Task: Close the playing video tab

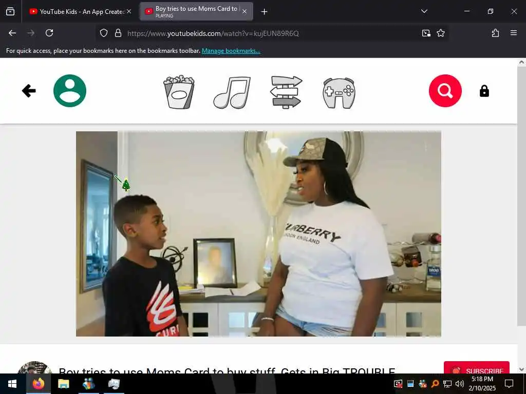Action: tap(245, 11)
